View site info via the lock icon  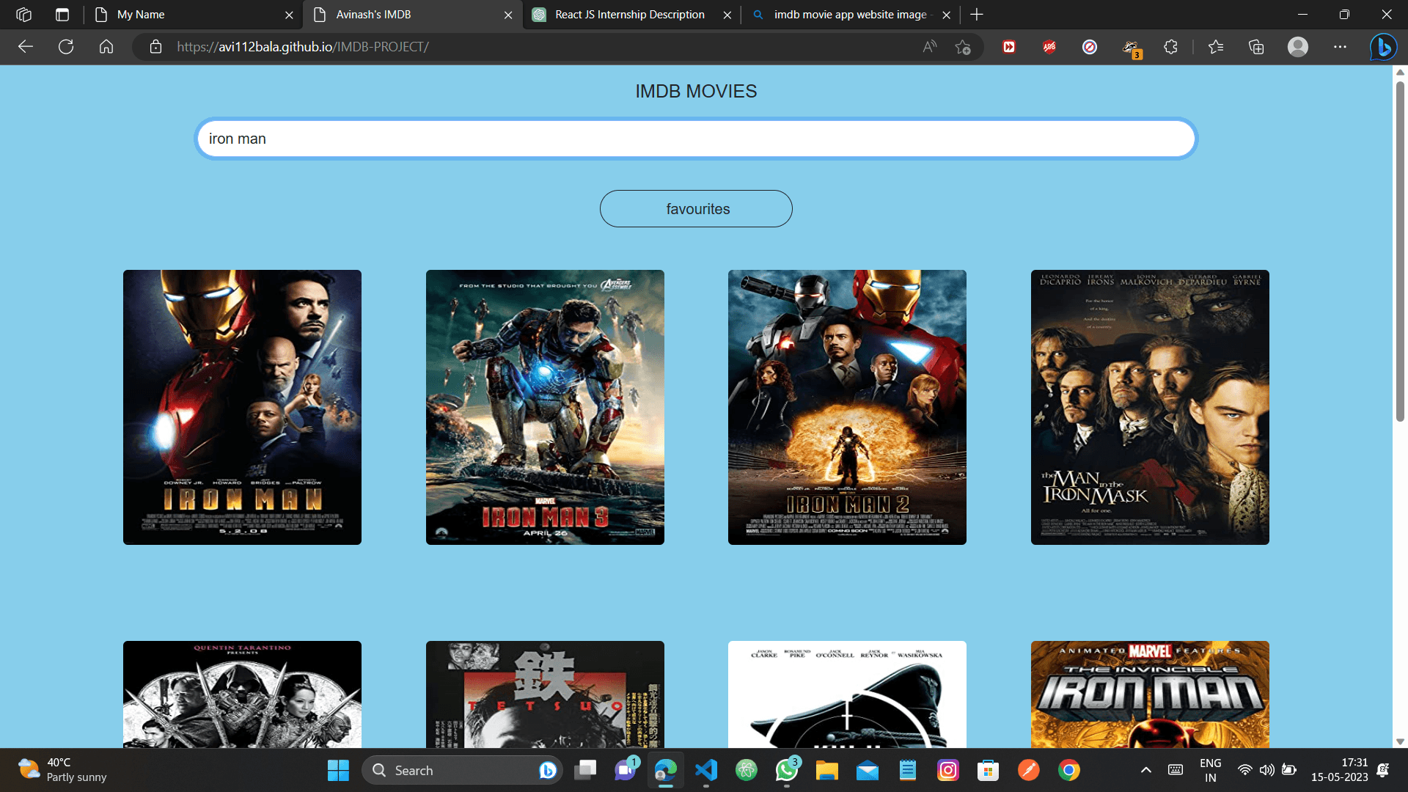pos(155,47)
